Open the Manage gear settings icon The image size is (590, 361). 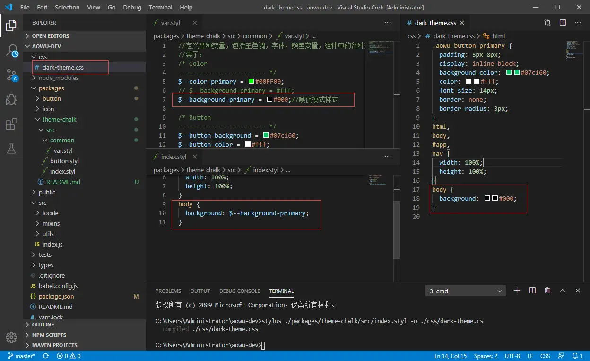click(x=11, y=337)
